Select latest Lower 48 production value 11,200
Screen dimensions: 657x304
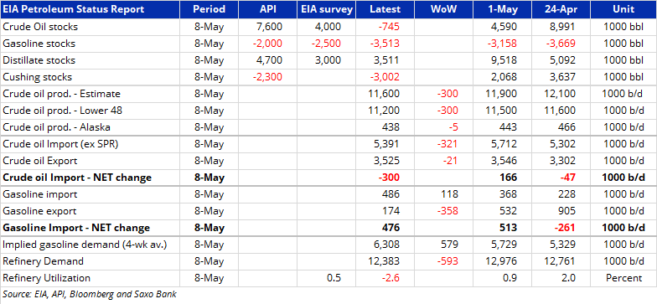(384, 111)
